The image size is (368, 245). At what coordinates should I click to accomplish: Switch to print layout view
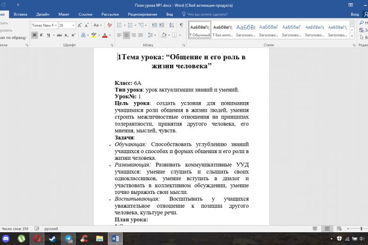tap(327, 229)
